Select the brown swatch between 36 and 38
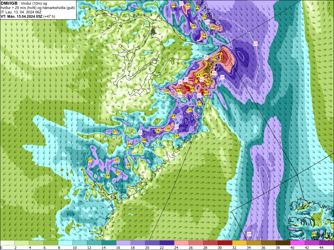The image size is (334, 250). click(269, 243)
